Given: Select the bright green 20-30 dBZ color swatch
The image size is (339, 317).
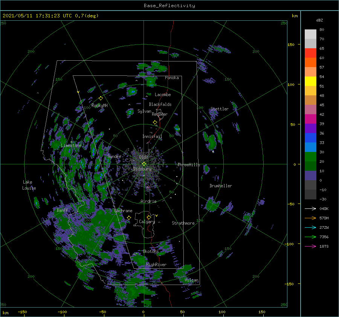Looking at the screenshot, I should tap(310, 157).
